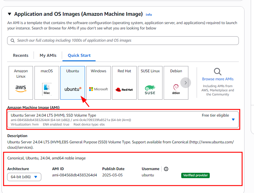Open the Quick Start tab

[x=79, y=55]
